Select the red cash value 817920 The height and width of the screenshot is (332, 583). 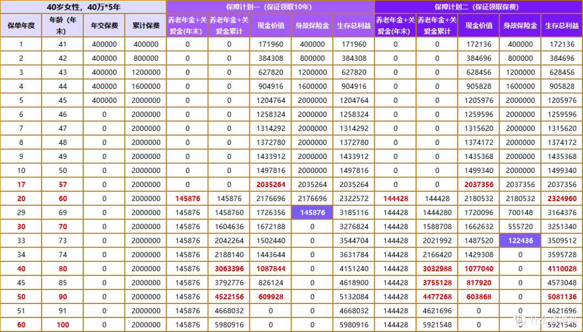[478, 283]
